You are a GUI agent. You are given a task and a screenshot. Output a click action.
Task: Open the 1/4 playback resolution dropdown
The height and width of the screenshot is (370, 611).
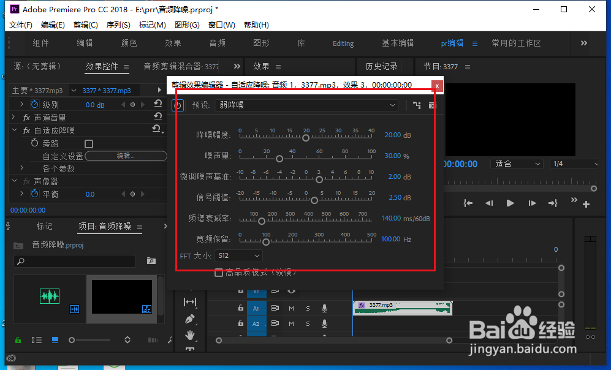point(574,164)
